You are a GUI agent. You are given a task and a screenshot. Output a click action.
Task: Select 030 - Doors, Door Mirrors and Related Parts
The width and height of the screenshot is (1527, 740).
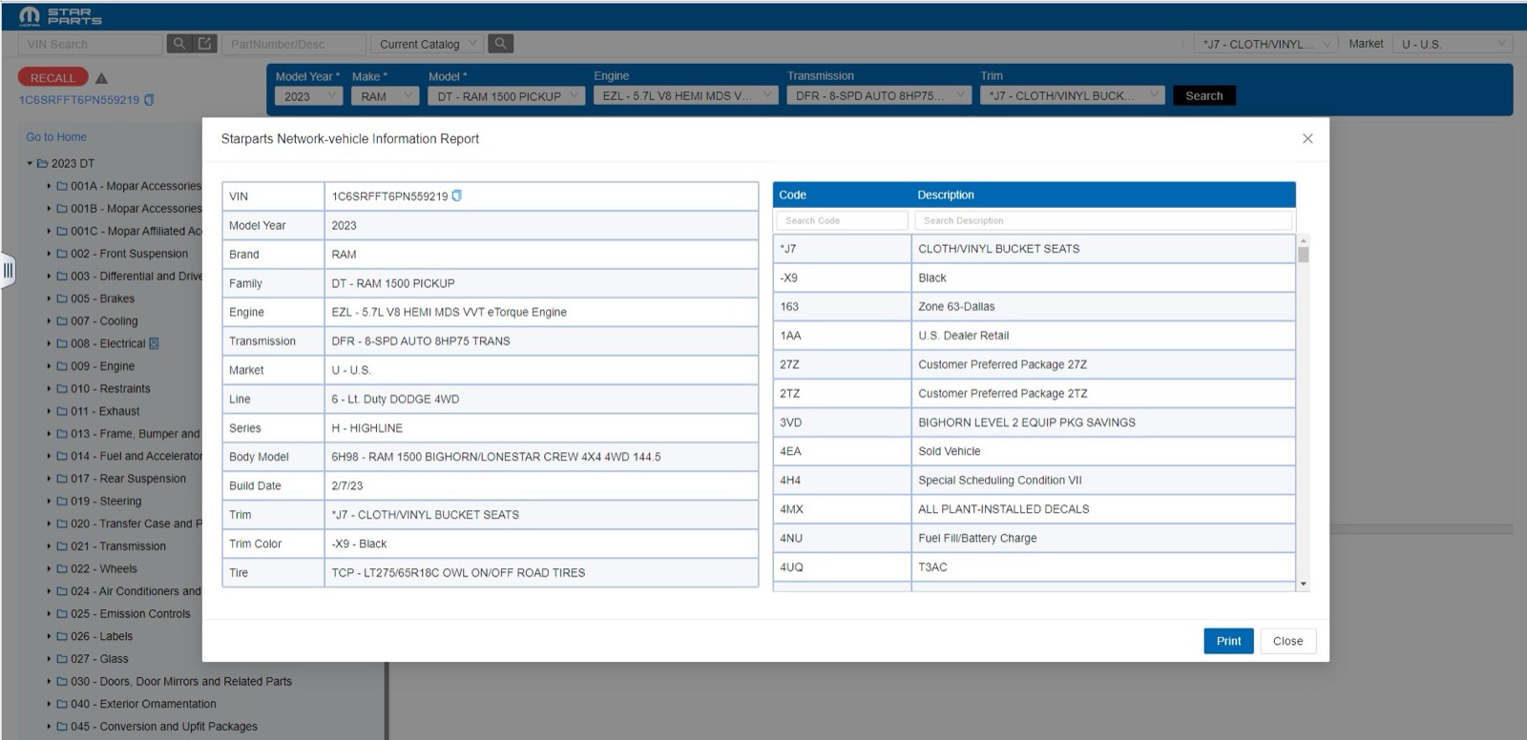coord(181,682)
